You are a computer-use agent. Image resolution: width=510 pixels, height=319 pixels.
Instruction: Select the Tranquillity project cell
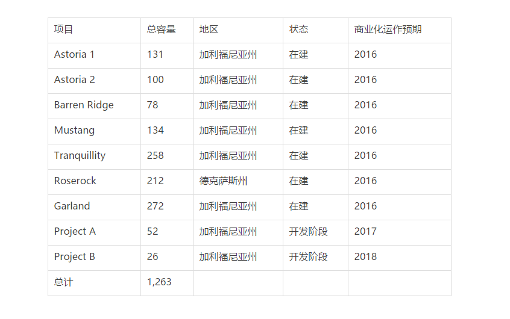80,156
